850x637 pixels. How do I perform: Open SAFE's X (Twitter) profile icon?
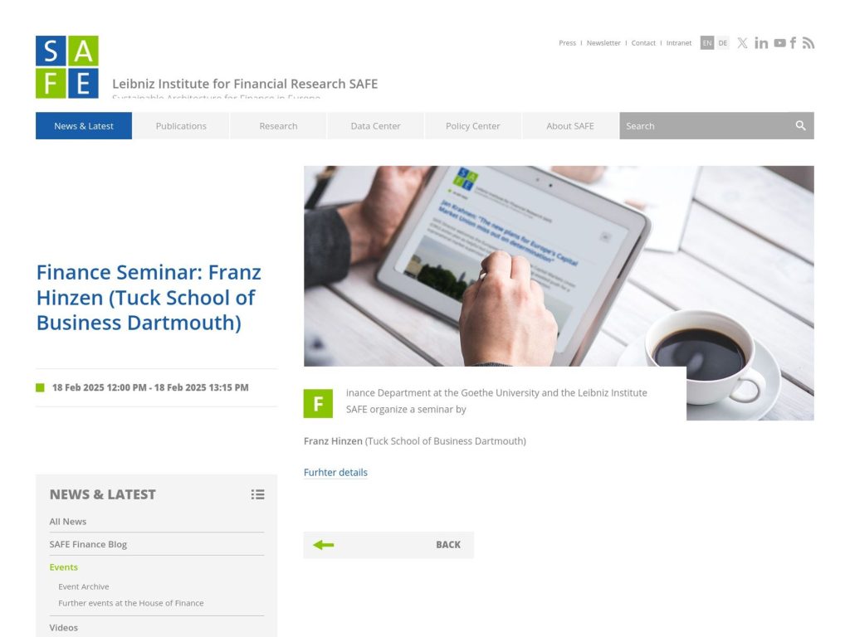[742, 42]
